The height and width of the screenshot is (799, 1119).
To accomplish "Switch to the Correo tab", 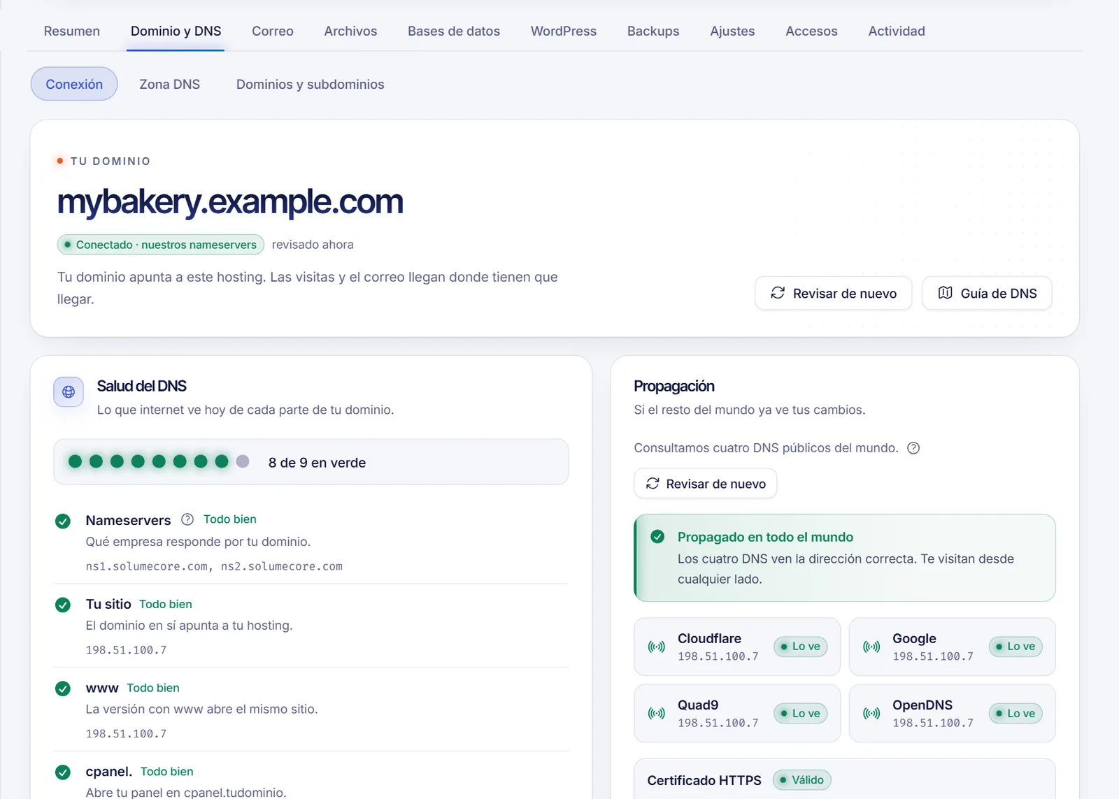I will 272,31.
